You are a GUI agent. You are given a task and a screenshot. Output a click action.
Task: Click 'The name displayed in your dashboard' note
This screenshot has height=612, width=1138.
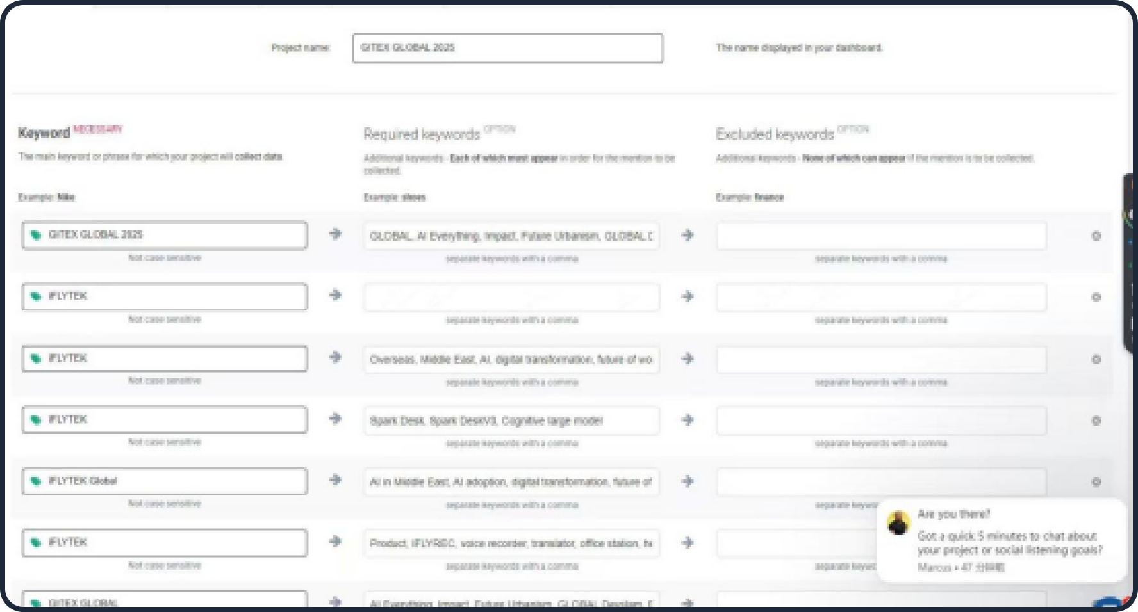(x=799, y=48)
